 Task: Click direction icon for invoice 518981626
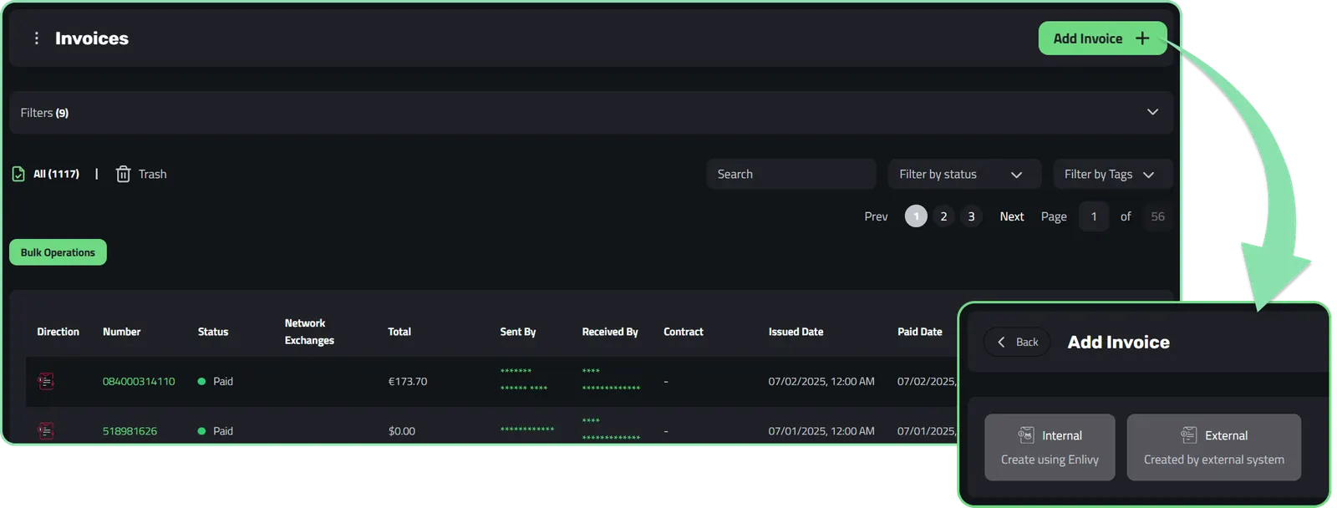tap(46, 430)
